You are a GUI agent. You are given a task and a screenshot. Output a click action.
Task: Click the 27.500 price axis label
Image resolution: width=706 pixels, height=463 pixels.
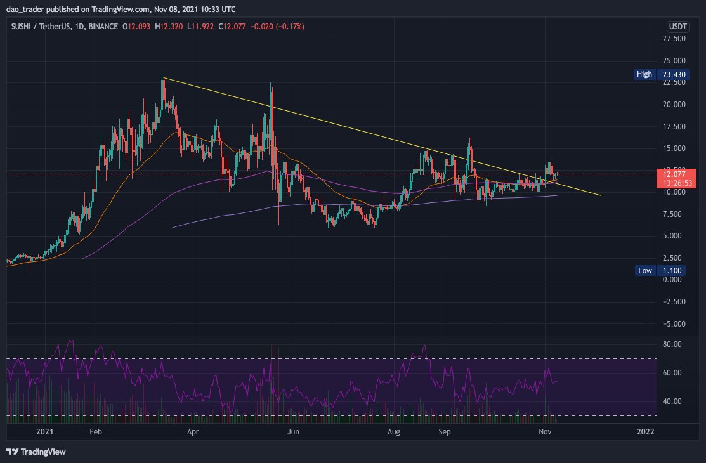coord(674,39)
